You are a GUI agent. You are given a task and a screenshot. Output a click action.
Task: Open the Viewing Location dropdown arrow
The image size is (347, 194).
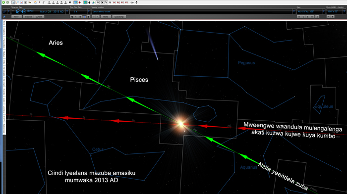click(294, 11)
